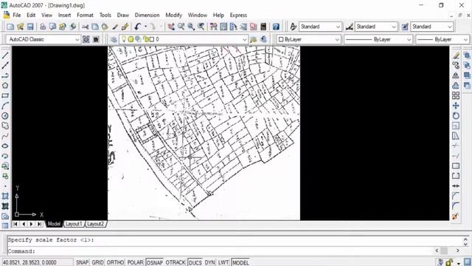Click the coordinates readout 40.8521, 28.9523
472x266 pixels.
pos(29,262)
